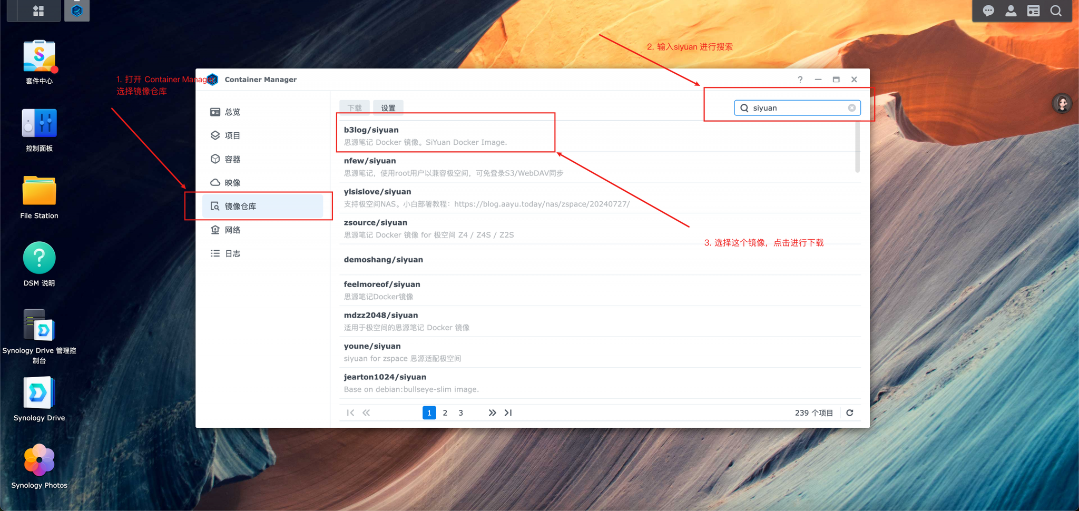Viewport: 1079px width, 511px height.
Task: Click the help question mark in Container Manager
Action: click(800, 80)
